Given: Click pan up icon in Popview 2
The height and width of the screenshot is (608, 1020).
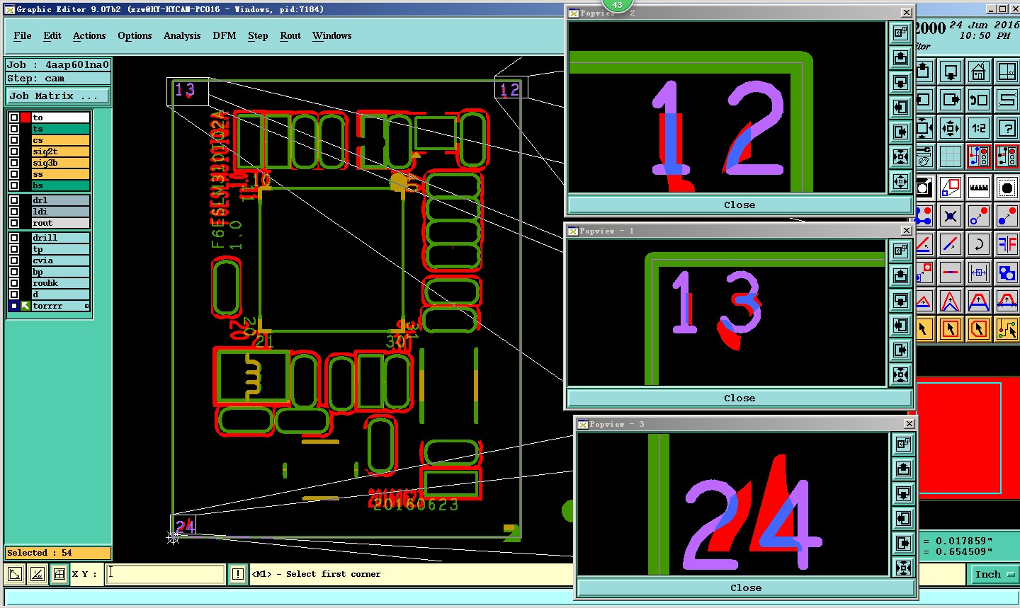Looking at the screenshot, I should pos(900,57).
